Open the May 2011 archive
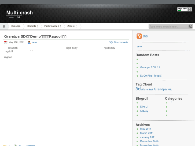Image resolution: width=195 pixels, height=146 pixels. pos(146,129)
